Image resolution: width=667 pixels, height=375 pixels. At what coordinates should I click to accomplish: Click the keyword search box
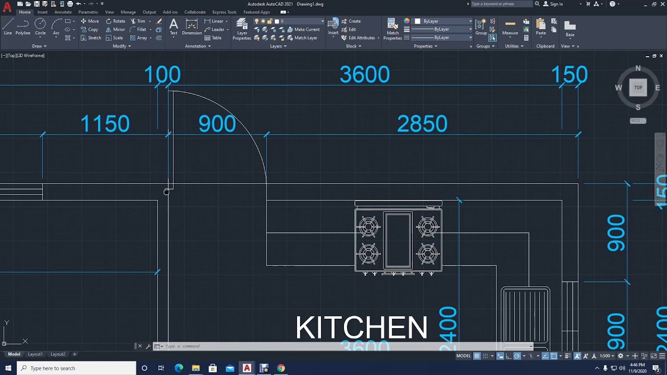tap(501, 4)
